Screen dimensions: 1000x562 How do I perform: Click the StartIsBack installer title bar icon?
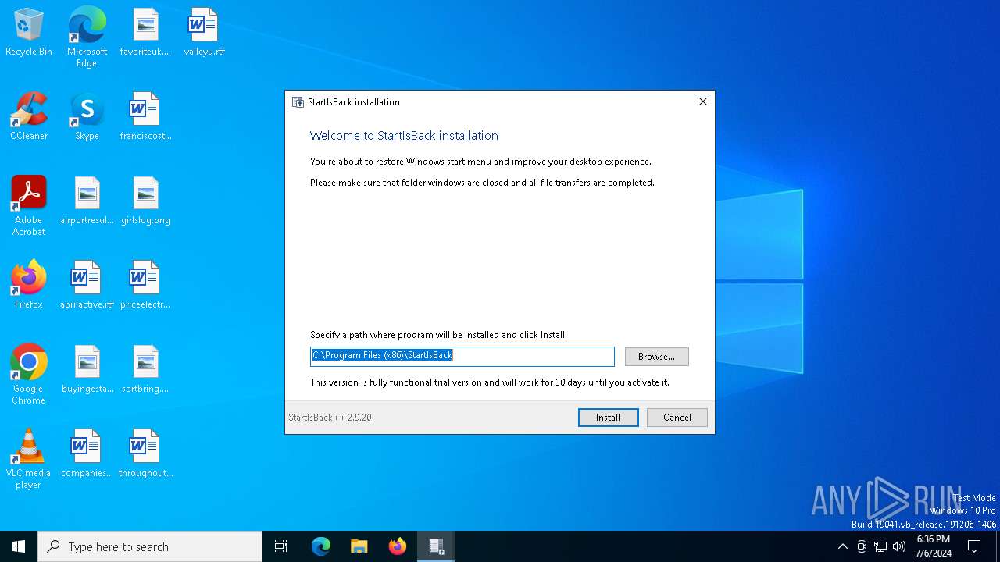click(298, 102)
